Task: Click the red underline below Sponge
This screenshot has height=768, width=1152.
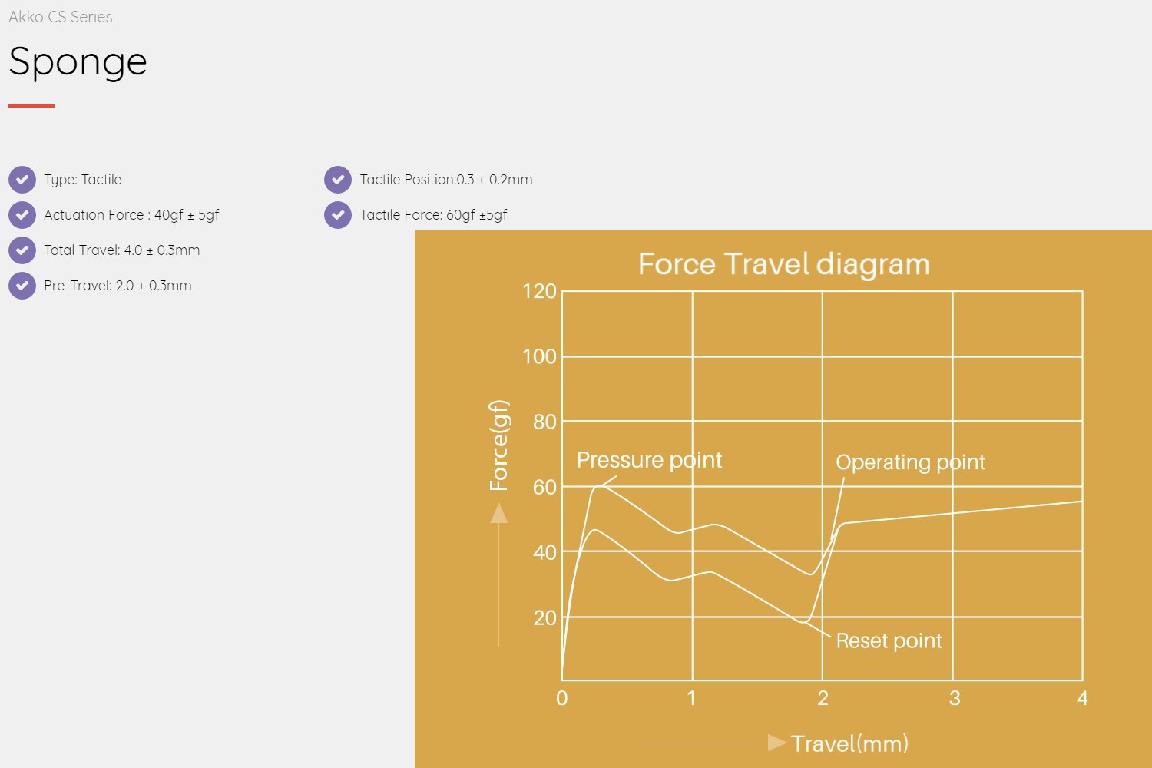Action: click(x=31, y=106)
